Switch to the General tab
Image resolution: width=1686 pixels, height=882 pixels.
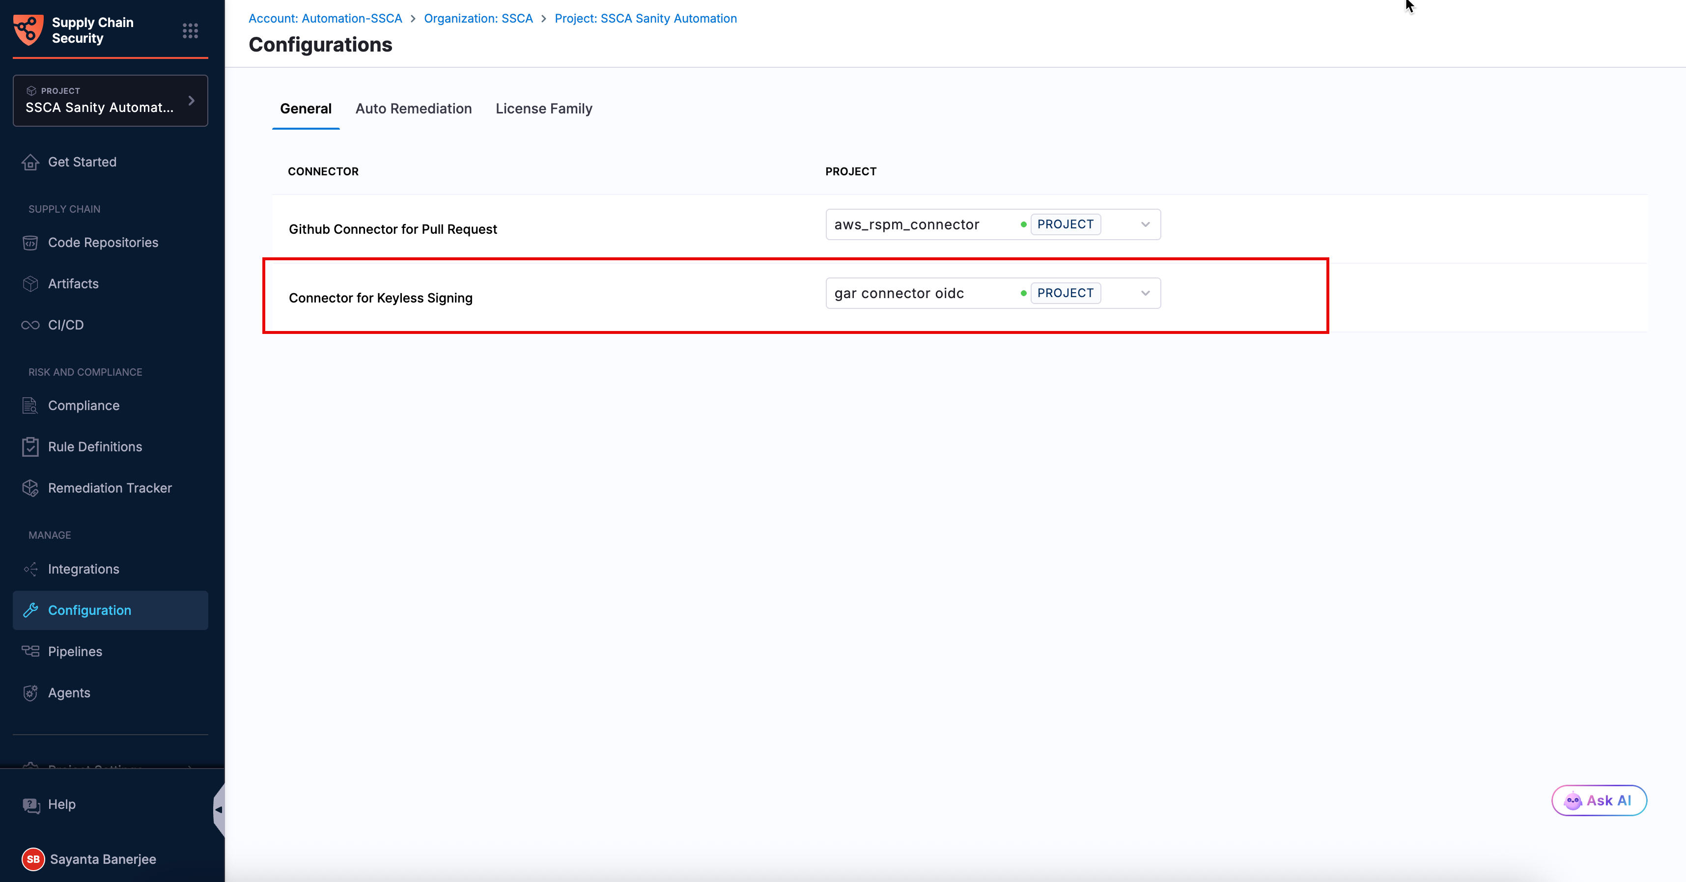[x=306, y=109]
